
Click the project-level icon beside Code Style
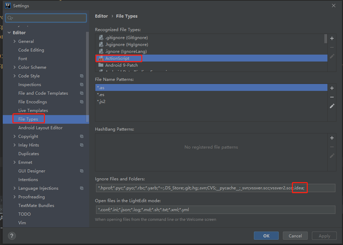point(82,76)
